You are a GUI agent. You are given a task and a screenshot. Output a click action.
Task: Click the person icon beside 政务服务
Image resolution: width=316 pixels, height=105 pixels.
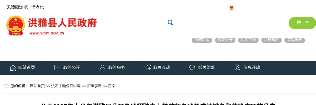(x=102, y=68)
